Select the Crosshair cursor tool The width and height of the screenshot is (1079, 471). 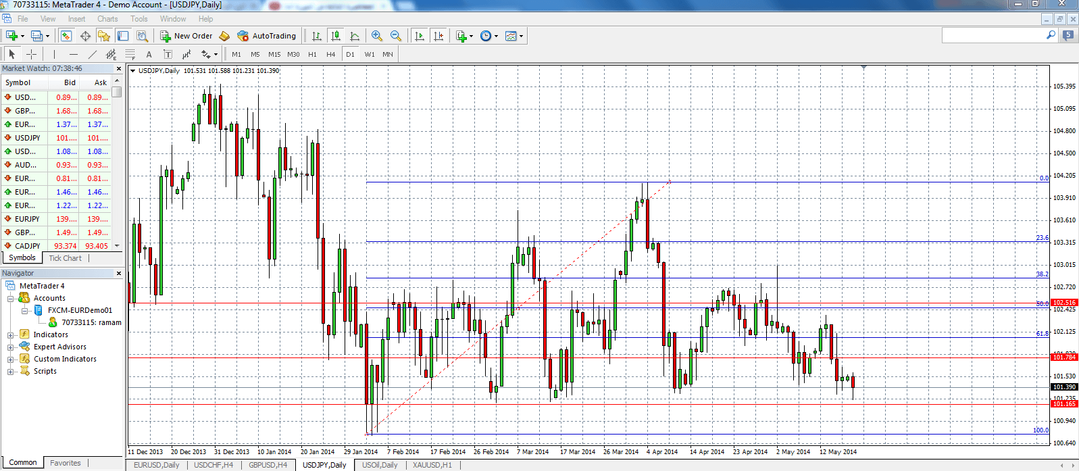coord(31,54)
